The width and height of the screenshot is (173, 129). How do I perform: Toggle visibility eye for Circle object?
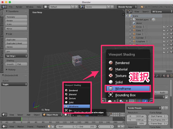(x=164, y=27)
